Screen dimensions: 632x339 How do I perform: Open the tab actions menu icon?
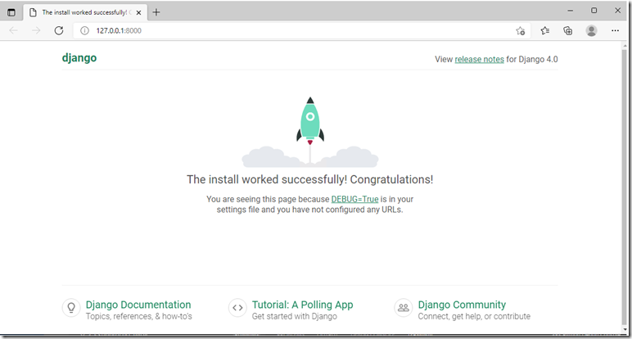(11, 12)
